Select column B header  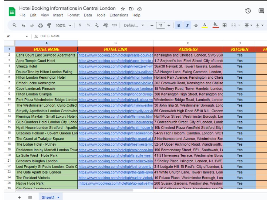point(115,43)
